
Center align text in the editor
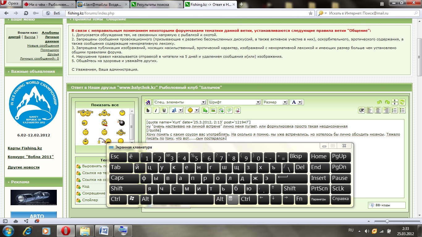[x=378, y=110]
